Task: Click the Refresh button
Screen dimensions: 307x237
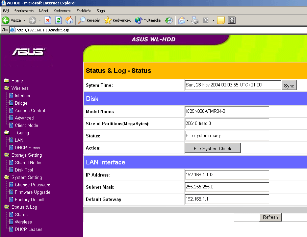Action: pos(271,217)
